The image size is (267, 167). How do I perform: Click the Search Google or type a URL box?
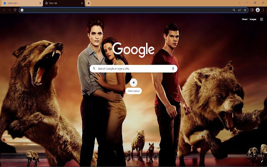click(133, 68)
